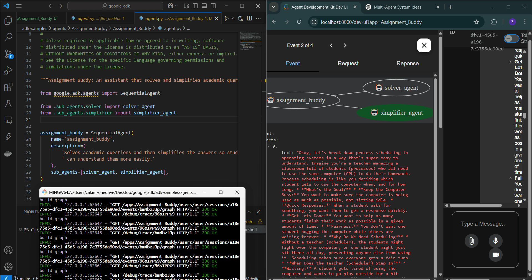Open a new browser tab
This screenshot has height=280, width=532.
[450, 7]
